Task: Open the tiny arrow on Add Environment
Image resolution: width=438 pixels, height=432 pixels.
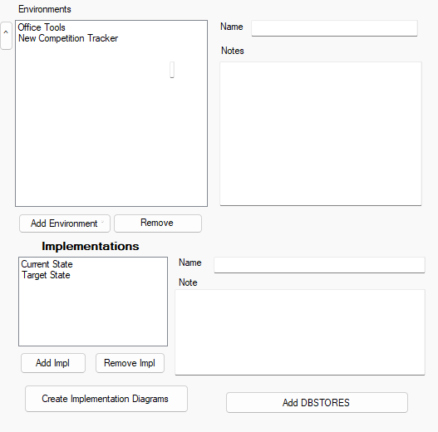Action: (102, 222)
